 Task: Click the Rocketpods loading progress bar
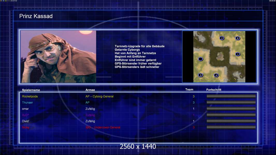pyautogui.click(x=231, y=96)
